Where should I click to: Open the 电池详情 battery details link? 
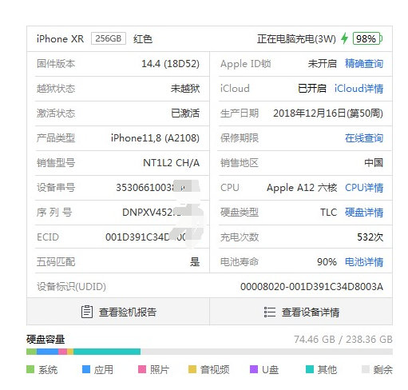tap(364, 262)
